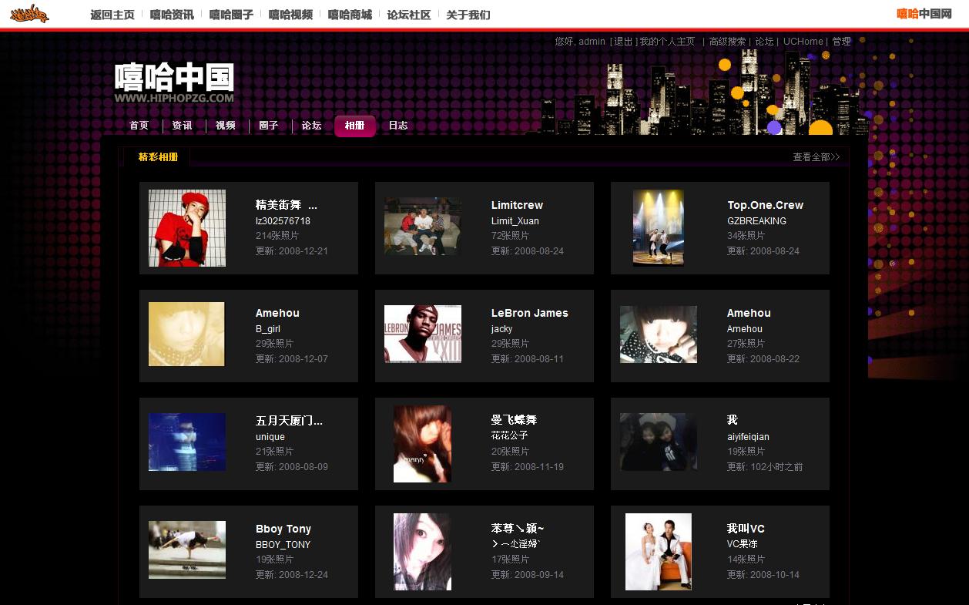Viewport: 969px width, 605px height.
Task: Click the 更新: 102小时之前 update text
Action: tap(765, 467)
